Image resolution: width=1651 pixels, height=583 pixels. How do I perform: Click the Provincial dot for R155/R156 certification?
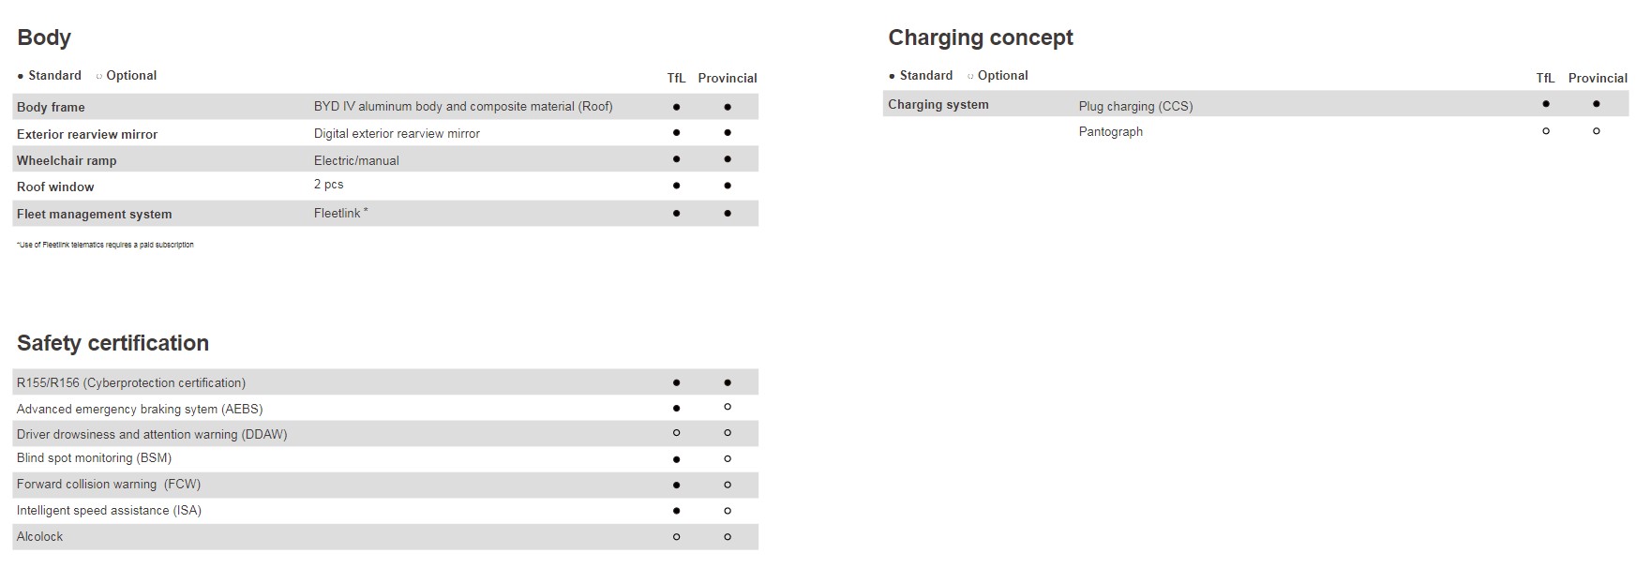tap(728, 382)
